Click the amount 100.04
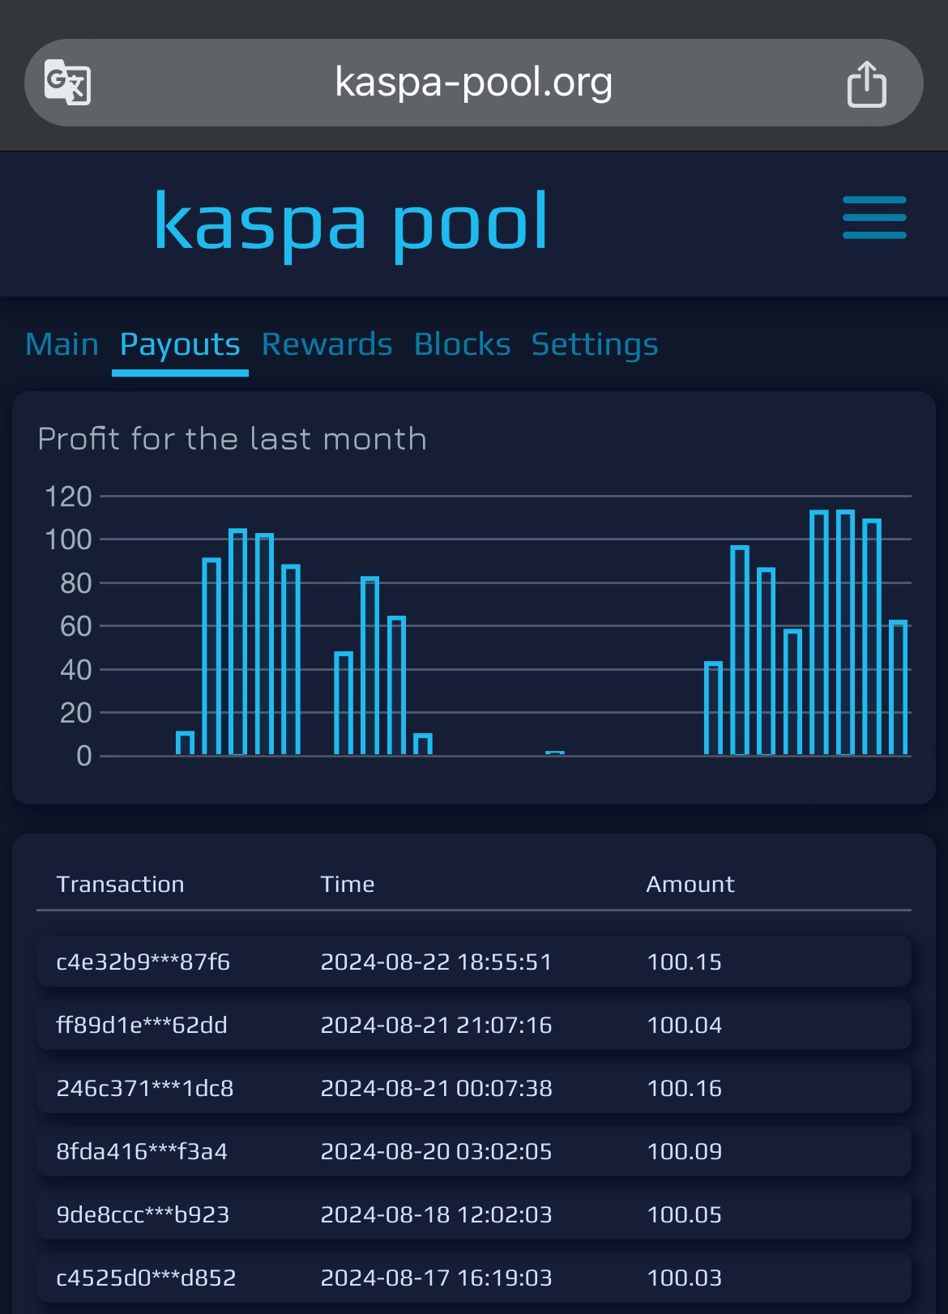Screen dimensions: 948x1314 [684, 1025]
